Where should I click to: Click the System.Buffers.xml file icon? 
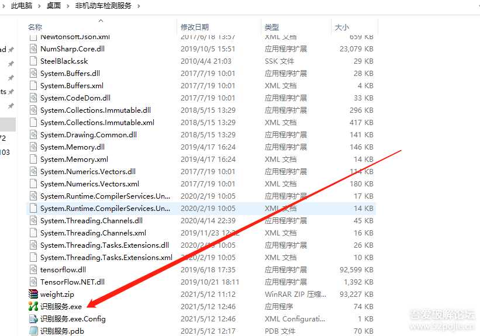(33, 86)
